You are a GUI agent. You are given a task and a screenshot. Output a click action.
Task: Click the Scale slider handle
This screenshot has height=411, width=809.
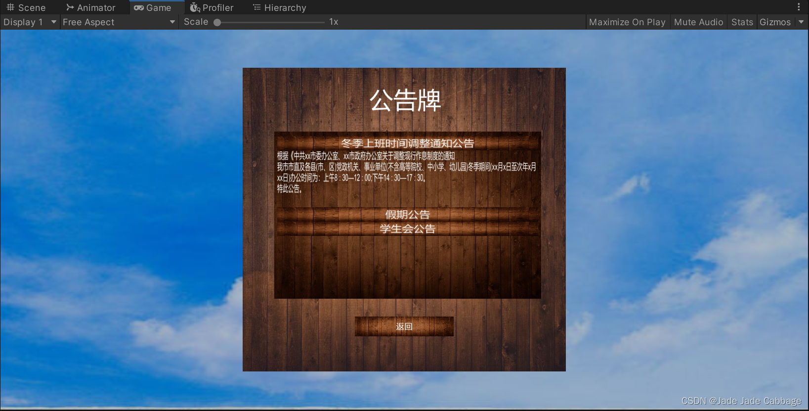[217, 22]
